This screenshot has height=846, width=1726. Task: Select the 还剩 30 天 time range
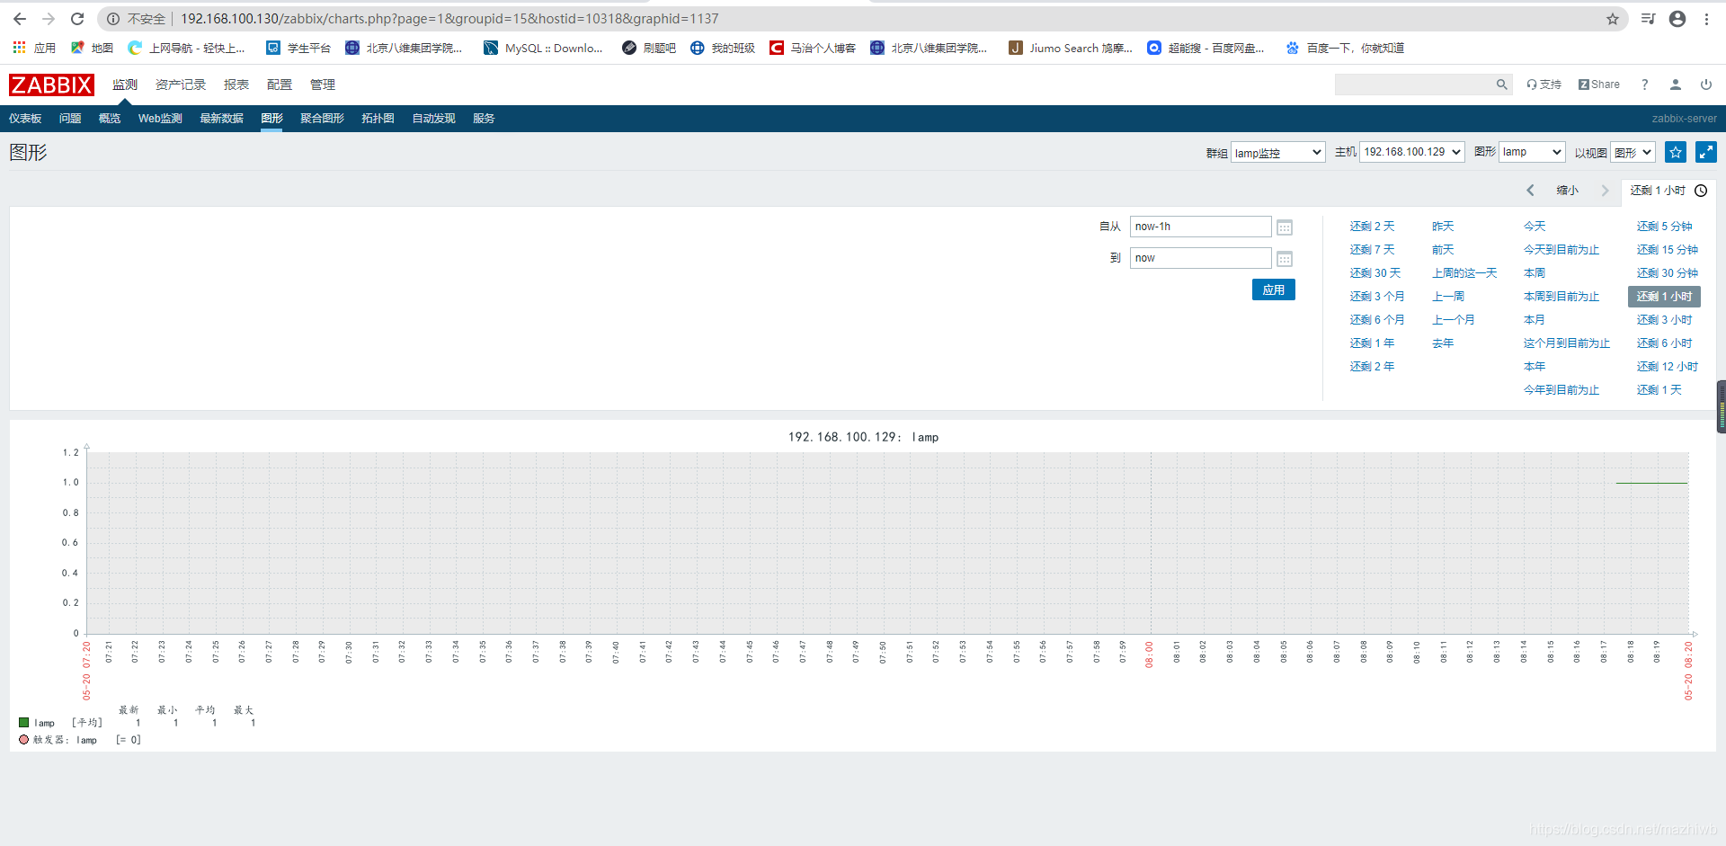click(1375, 273)
